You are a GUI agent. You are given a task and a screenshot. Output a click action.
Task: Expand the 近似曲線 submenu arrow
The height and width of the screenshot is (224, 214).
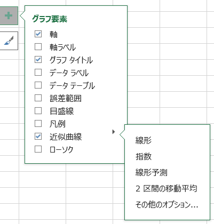tap(114, 132)
